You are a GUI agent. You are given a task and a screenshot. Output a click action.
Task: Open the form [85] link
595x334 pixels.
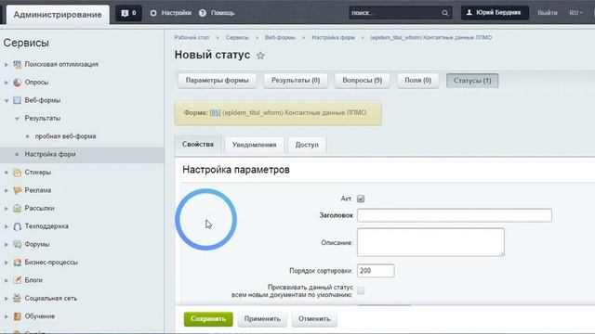tap(215, 113)
